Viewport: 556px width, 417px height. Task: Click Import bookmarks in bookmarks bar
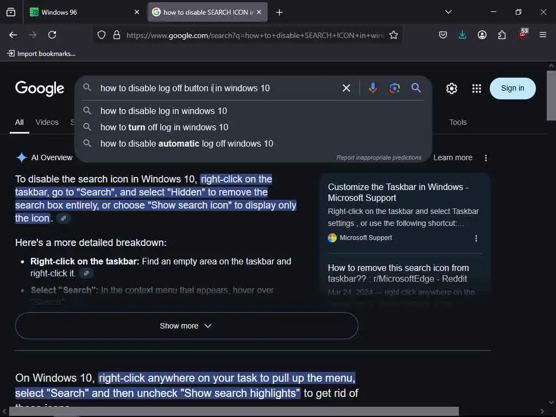[41, 54]
